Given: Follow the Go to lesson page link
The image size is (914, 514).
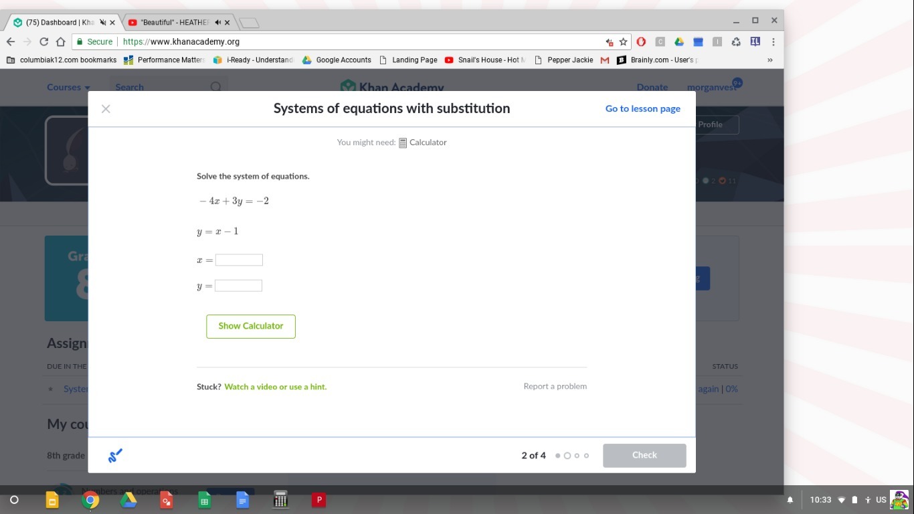Looking at the screenshot, I should 643,108.
